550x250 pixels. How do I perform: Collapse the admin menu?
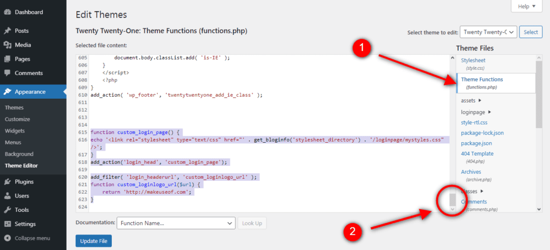pyautogui.click(x=32, y=238)
